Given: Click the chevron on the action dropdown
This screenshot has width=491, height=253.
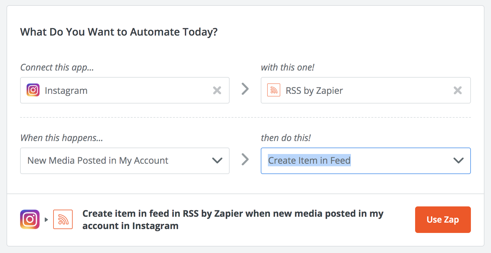Looking at the screenshot, I should [x=458, y=160].
